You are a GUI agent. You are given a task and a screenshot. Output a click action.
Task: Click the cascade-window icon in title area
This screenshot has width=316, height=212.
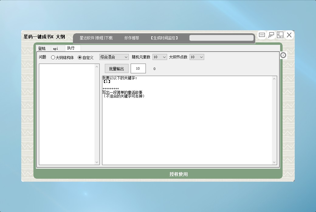271,35
